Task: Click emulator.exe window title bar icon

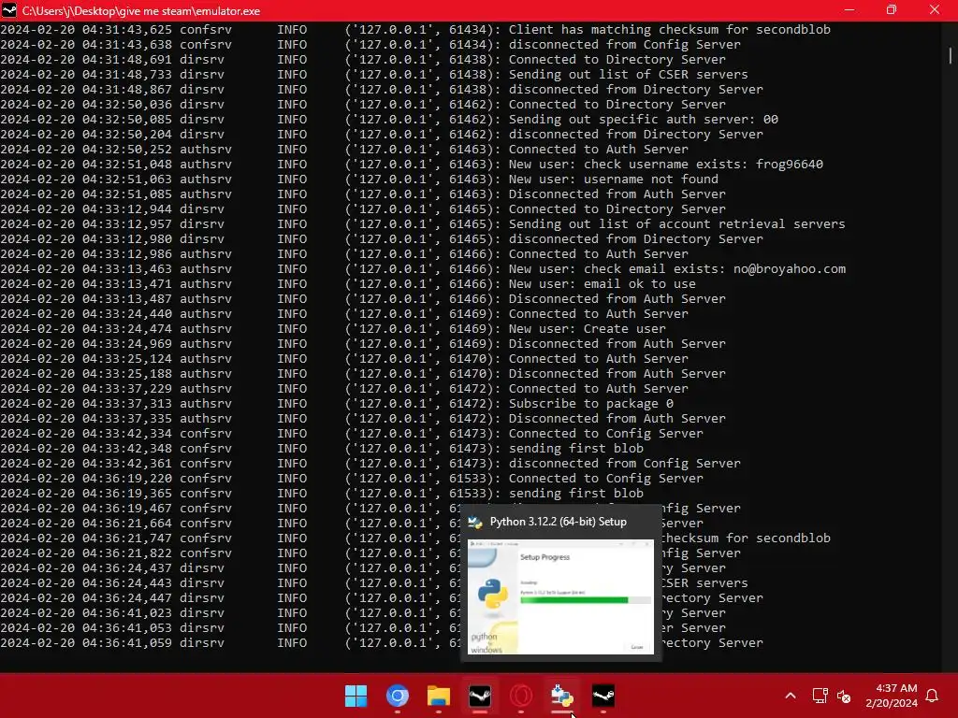Action: point(9,10)
